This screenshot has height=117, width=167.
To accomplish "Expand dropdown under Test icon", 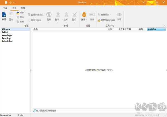I will (x=74, y=22).
